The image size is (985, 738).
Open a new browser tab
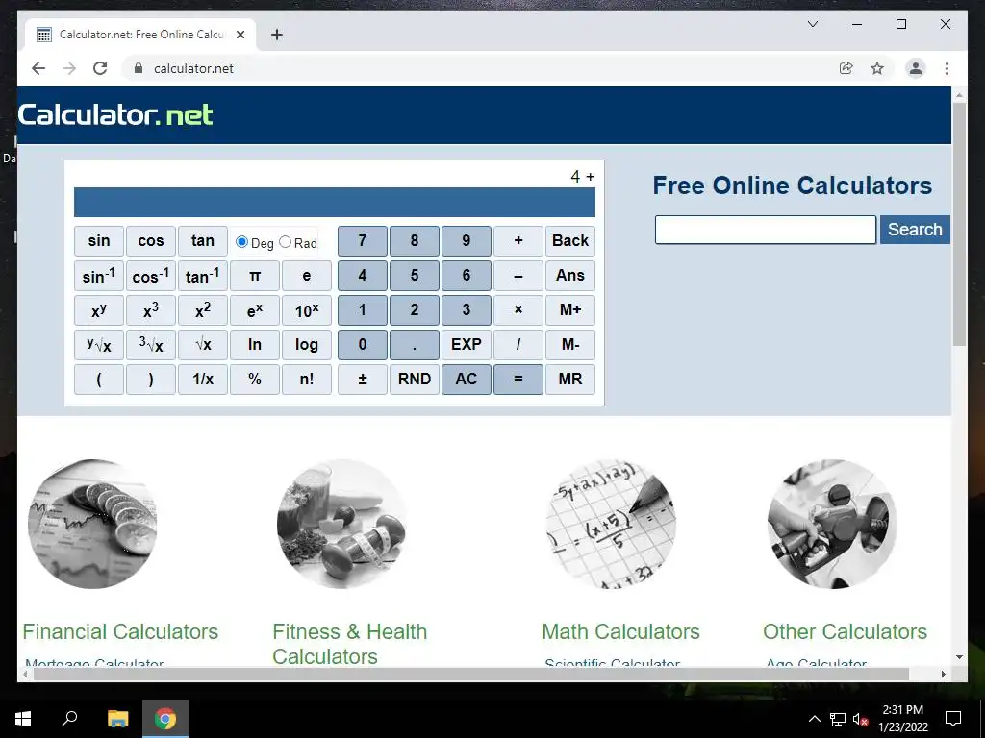click(276, 35)
